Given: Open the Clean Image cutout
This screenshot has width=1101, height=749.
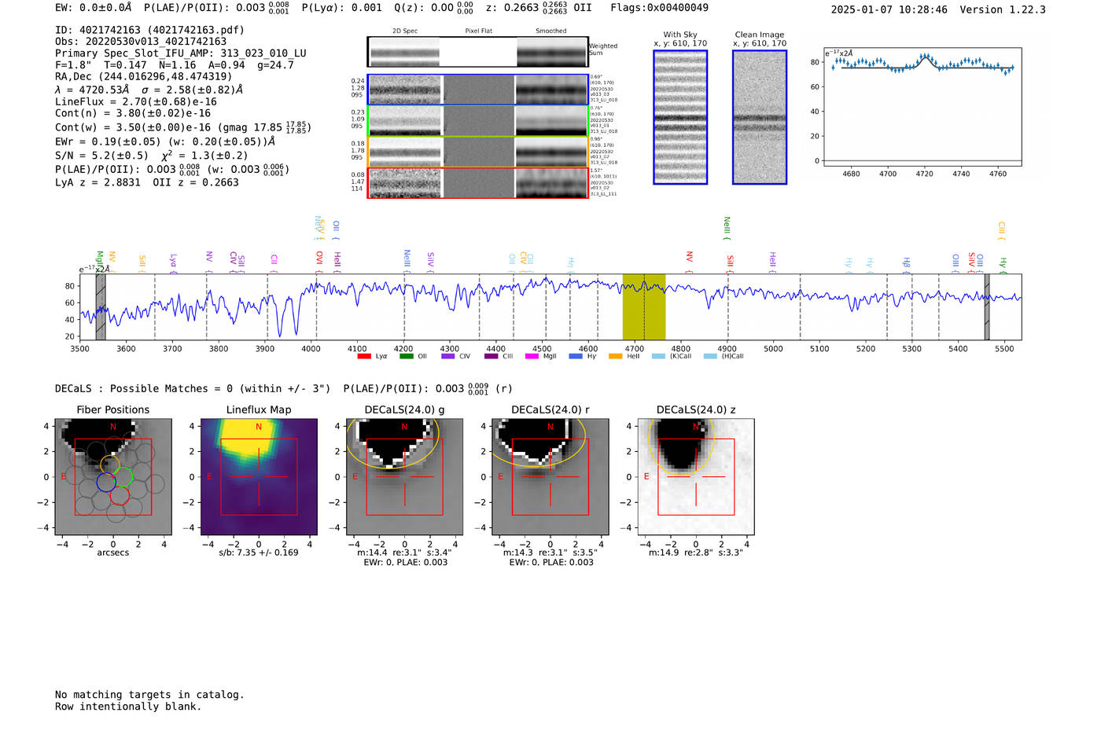Looking at the screenshot, I should tap(759, 117).
